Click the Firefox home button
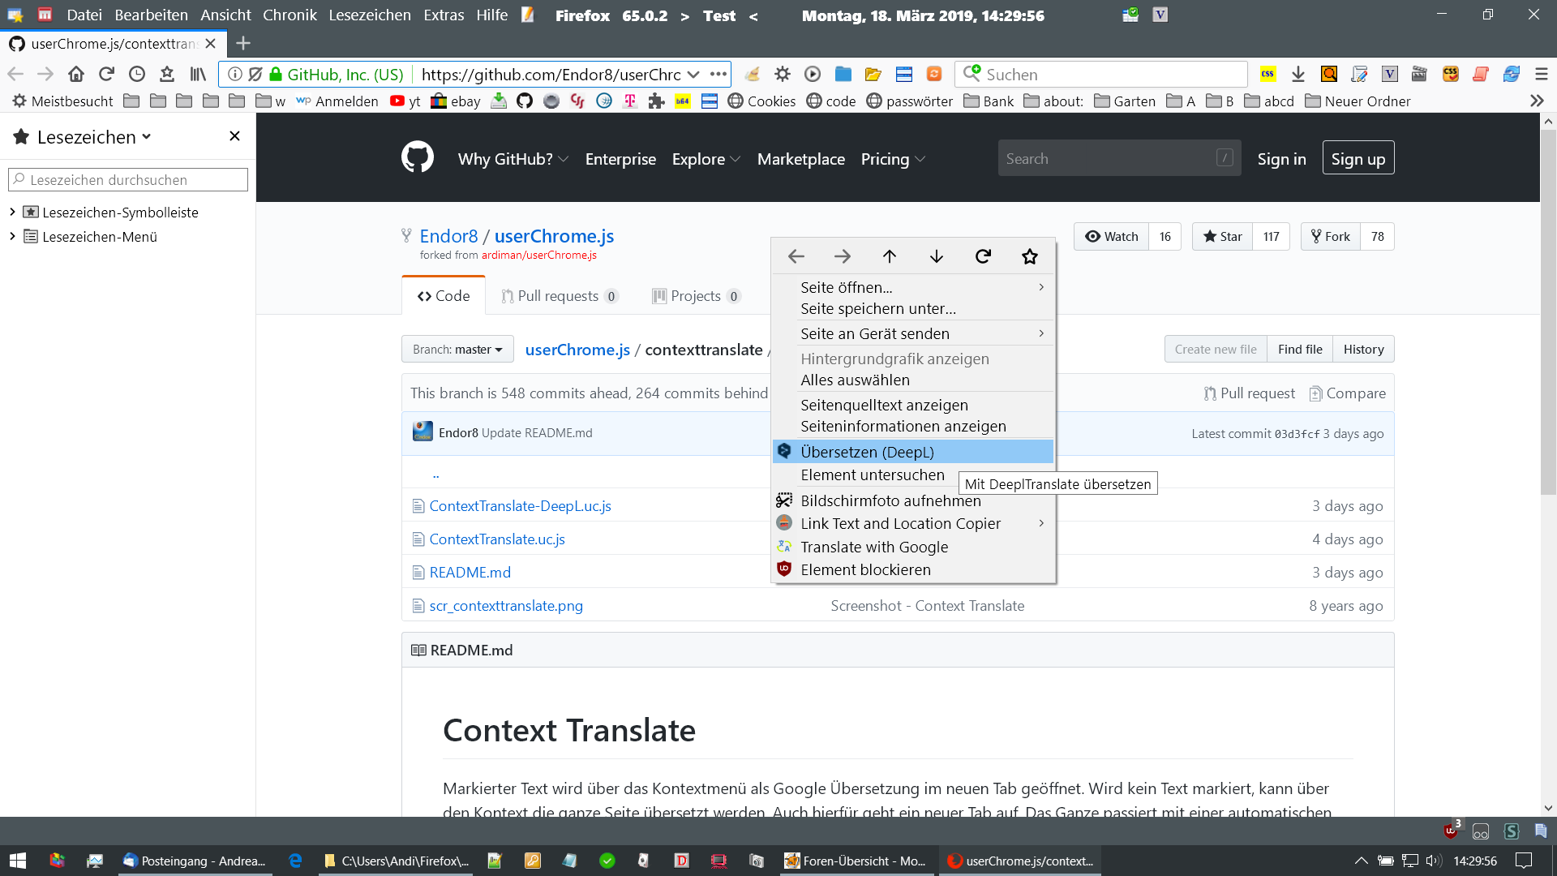 (76, 74)
